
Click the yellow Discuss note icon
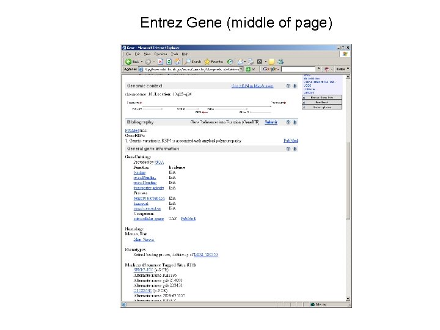[271, 62]
